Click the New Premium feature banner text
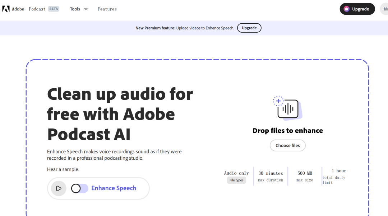Screen dimensions: 388x216 click(x=185, y=28)
